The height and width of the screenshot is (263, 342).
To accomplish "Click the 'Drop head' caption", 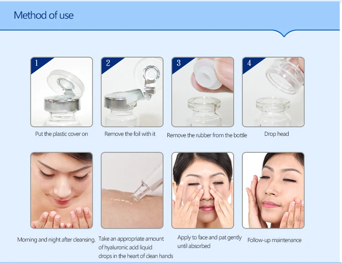I will coord(277,134).
